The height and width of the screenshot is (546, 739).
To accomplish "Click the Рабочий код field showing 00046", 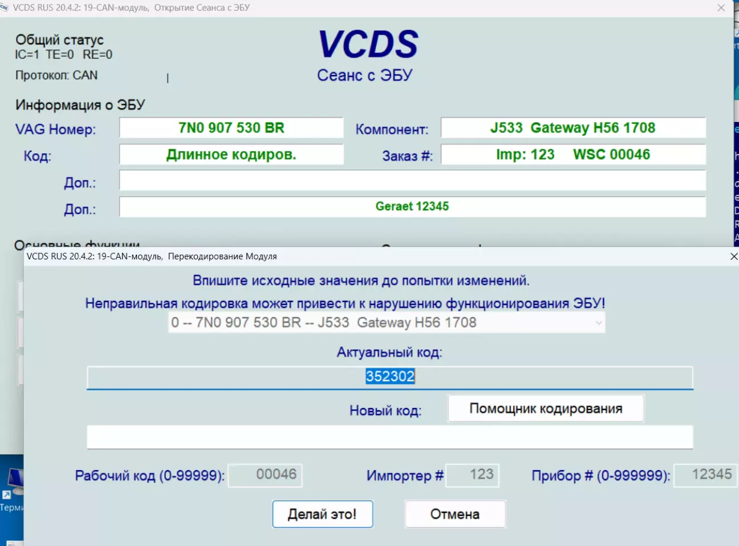I will 265,475.
